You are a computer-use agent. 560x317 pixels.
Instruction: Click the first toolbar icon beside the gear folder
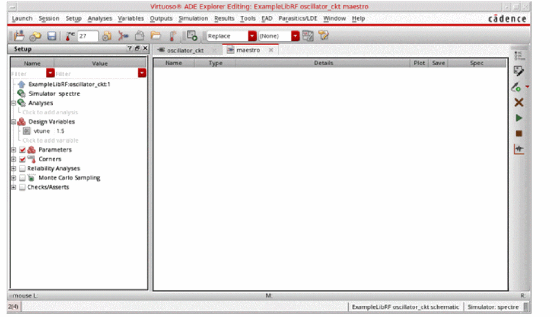[x=19, y=36]
